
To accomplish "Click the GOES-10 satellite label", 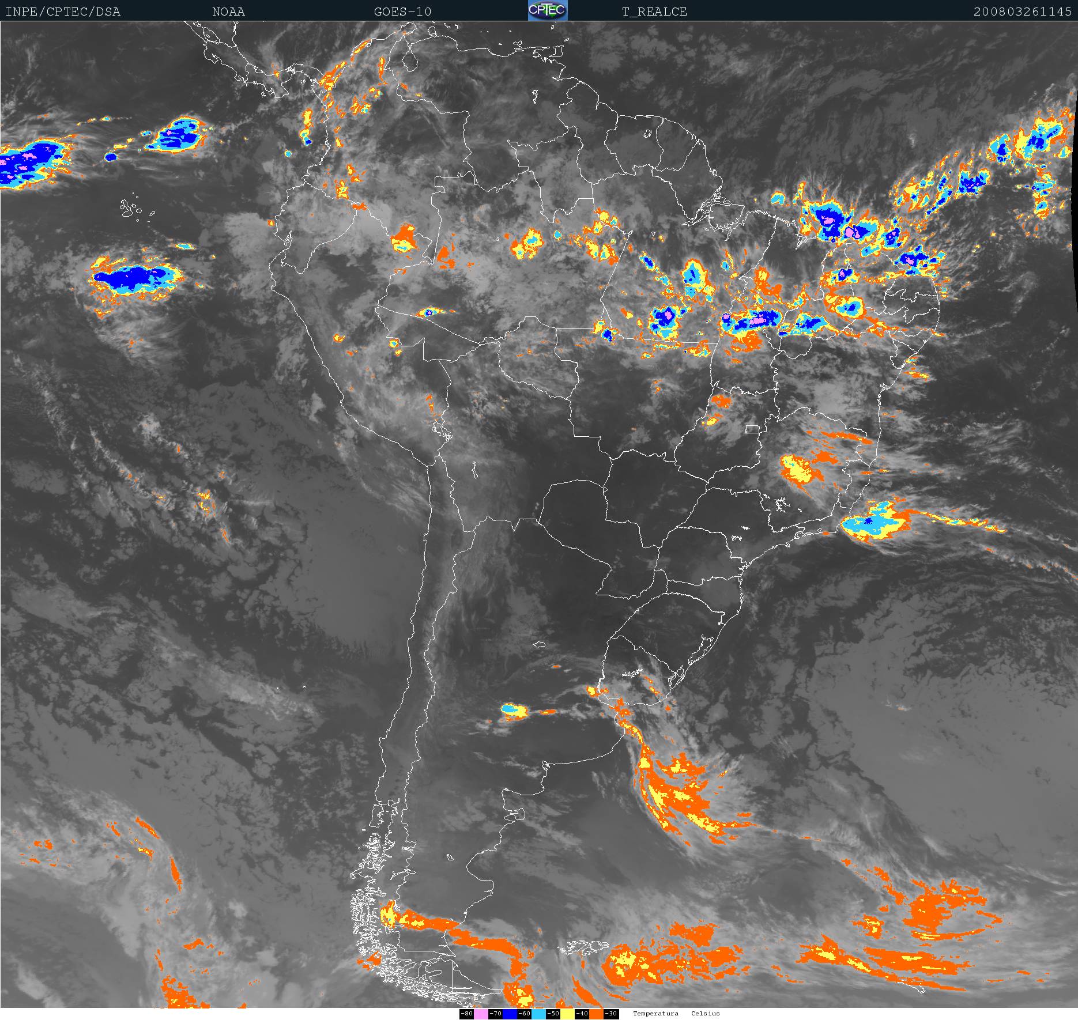I will pyautogui.click(x=402, y=12).
